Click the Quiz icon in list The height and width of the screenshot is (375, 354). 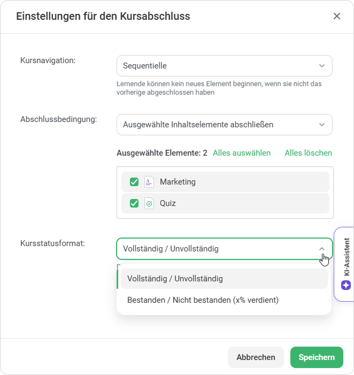pos(149,203)
